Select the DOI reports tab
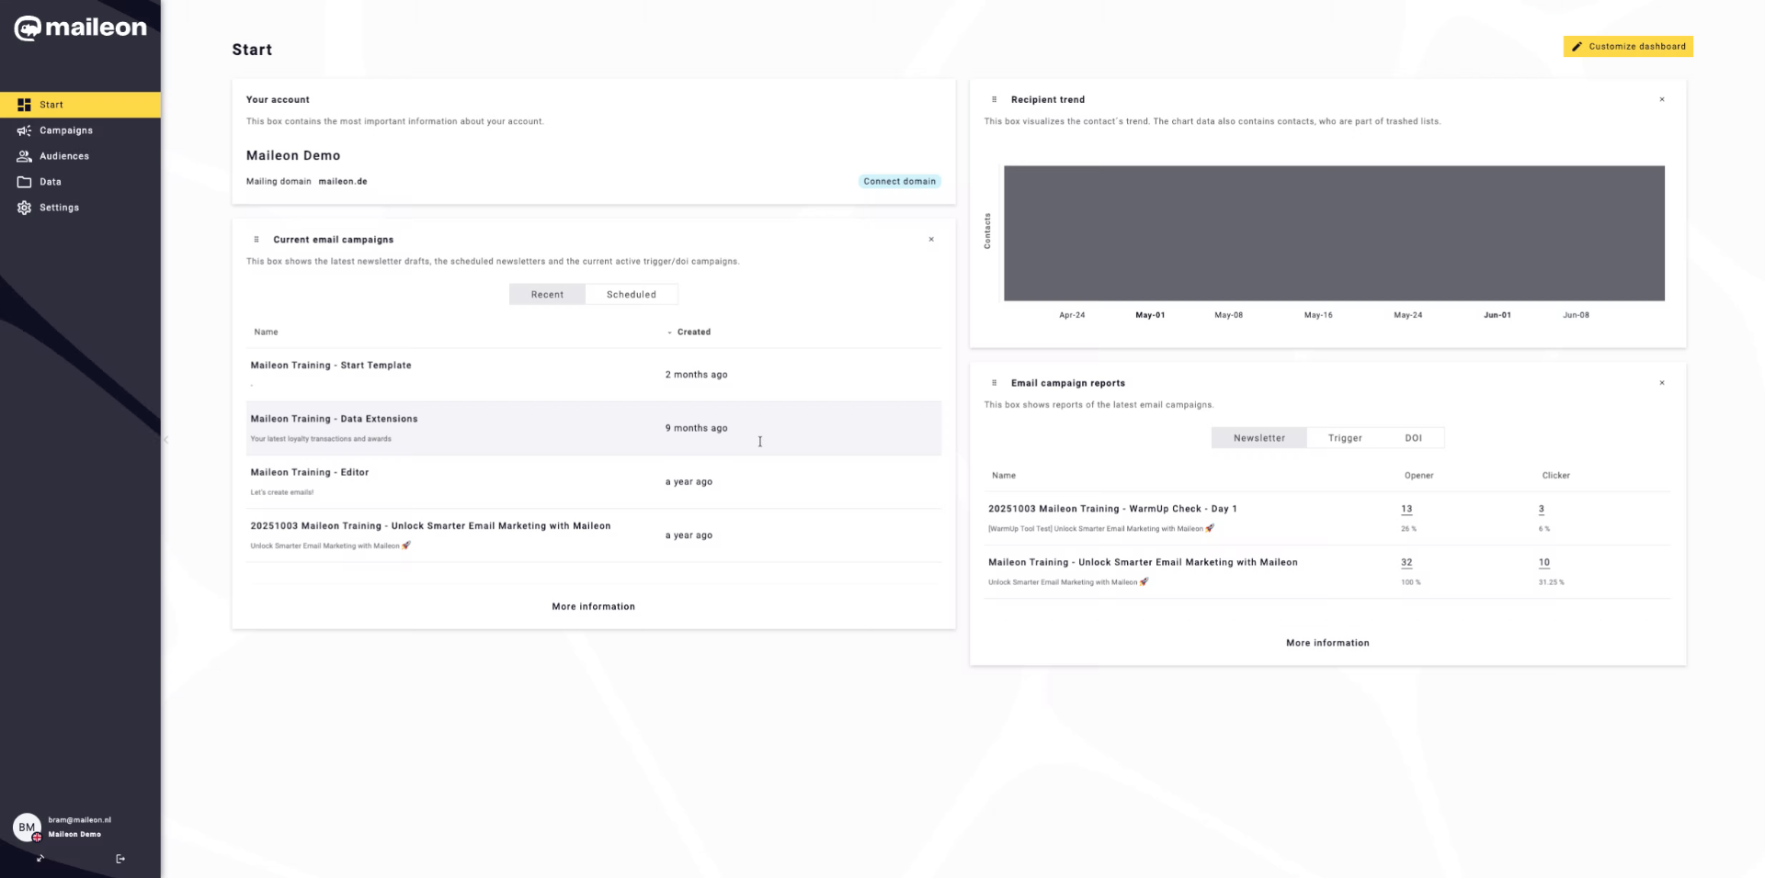 tap(1414, 438)
